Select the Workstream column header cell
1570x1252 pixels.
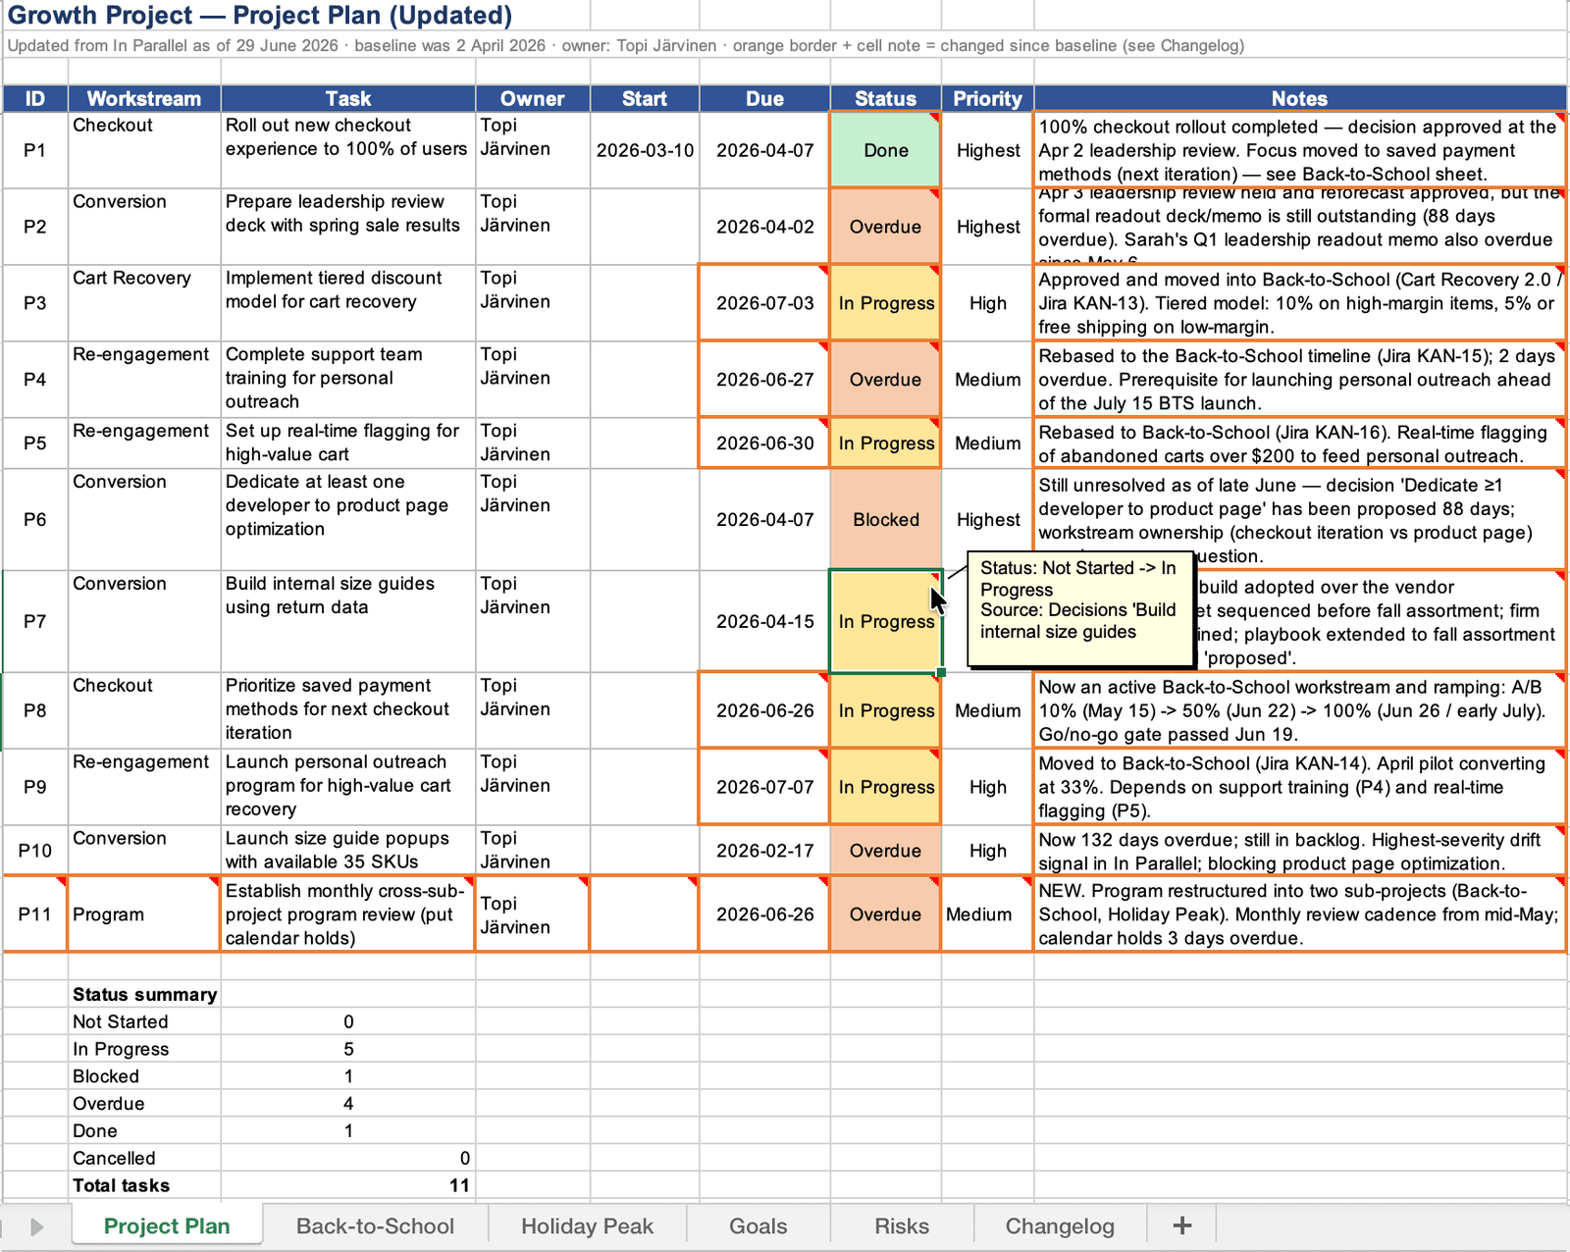pos(144,98)
